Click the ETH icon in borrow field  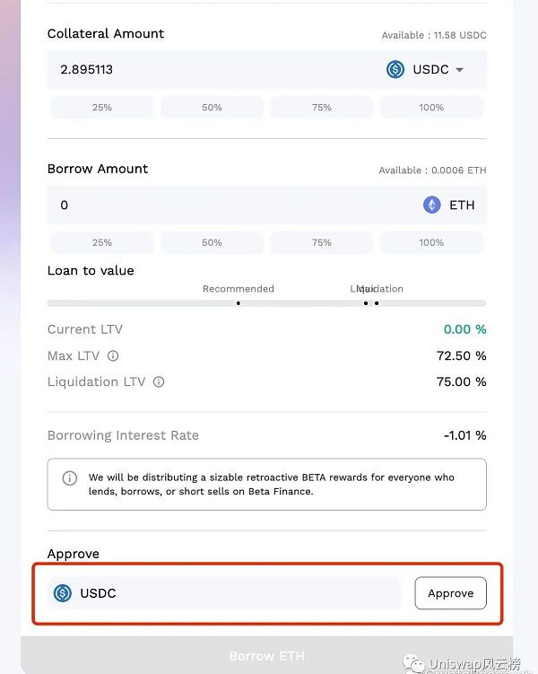pyautogui.click(x=432, y=205)
